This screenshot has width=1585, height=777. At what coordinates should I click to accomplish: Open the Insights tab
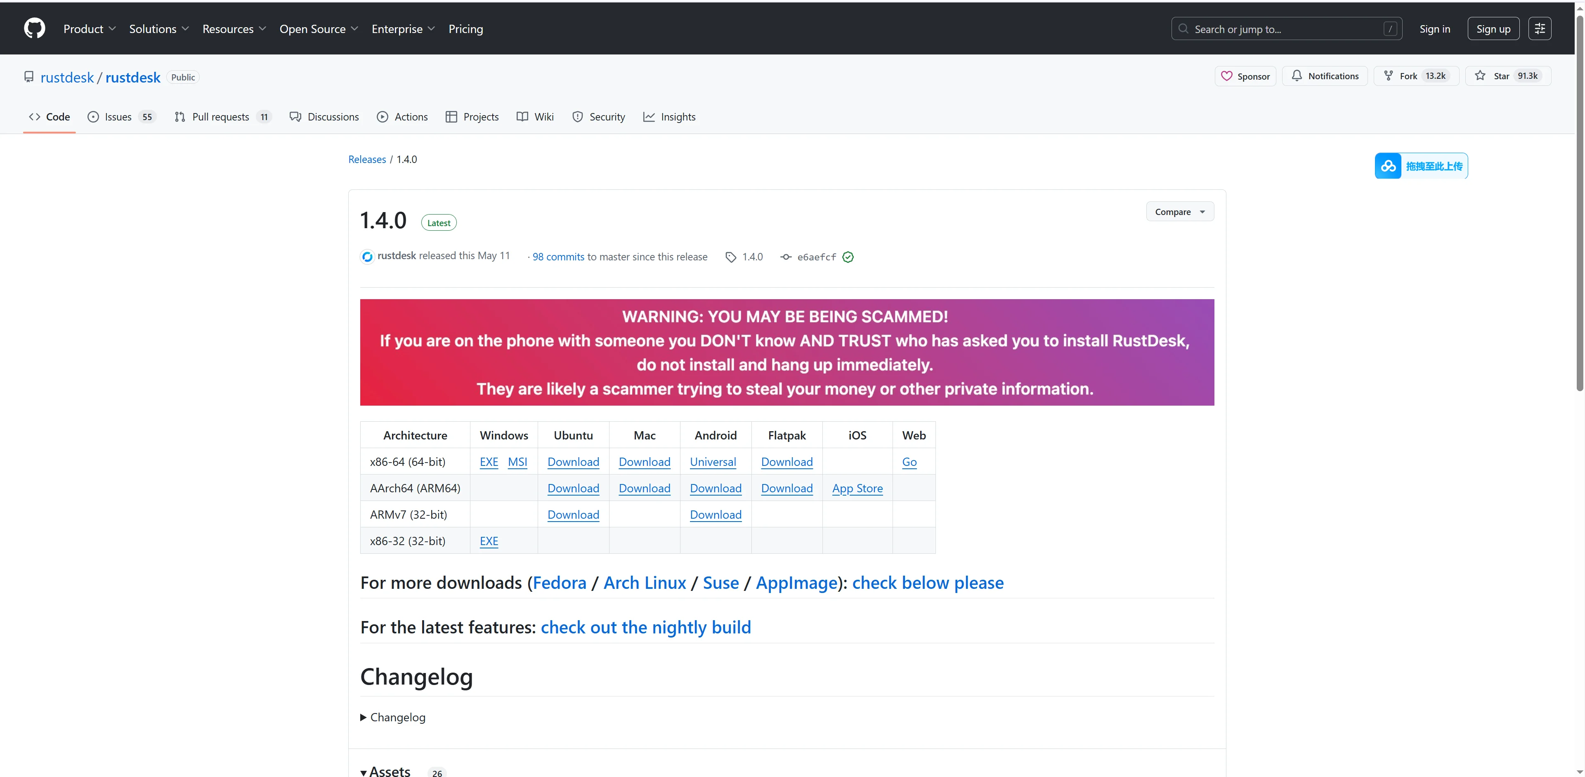669,117
